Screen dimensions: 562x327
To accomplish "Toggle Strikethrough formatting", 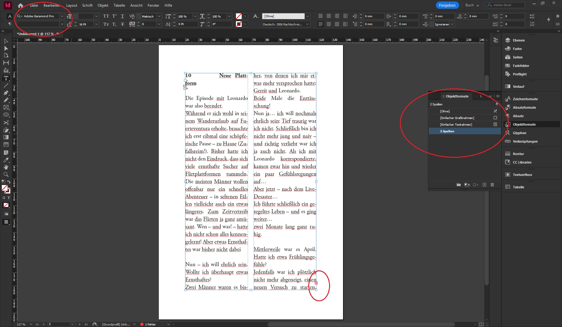I will [x=123, y=24].
